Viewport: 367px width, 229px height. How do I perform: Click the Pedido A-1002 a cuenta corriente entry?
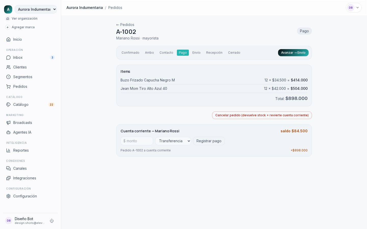[x=146, y=150]
